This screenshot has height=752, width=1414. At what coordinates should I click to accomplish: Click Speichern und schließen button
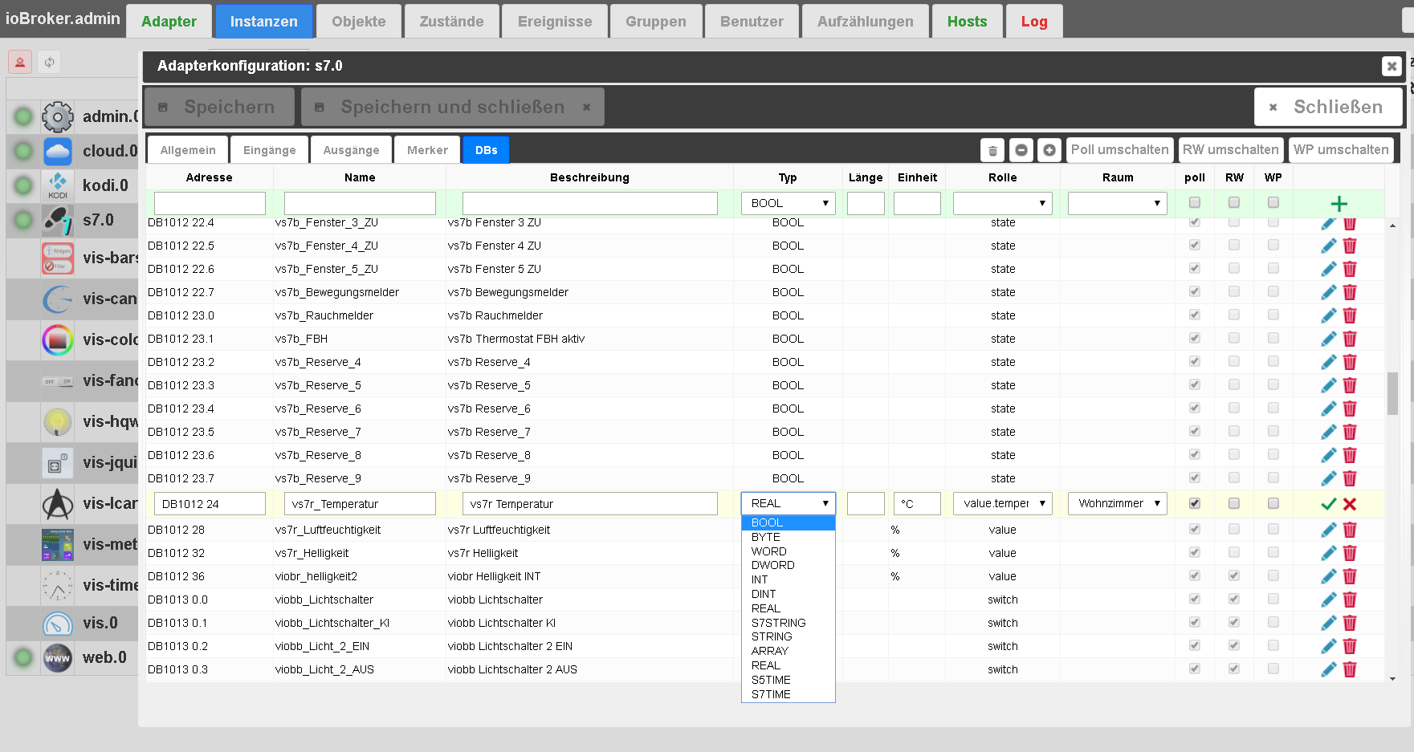[453, 107]
